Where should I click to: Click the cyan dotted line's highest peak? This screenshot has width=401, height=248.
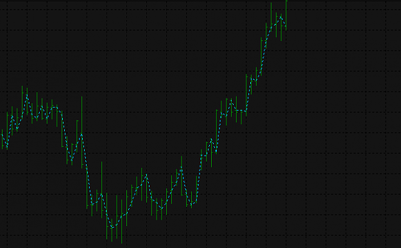point(281,17)
